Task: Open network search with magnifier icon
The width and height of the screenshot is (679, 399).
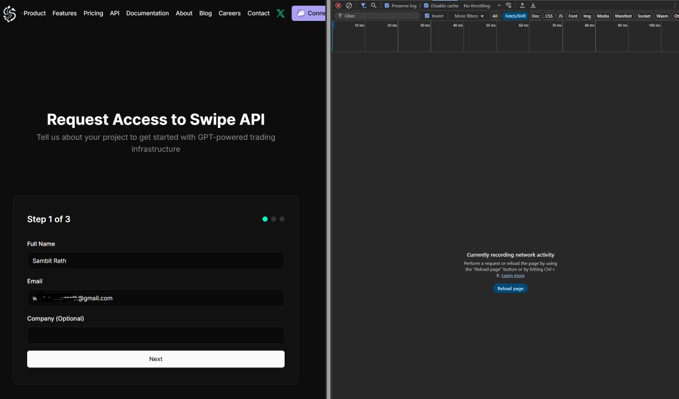Action: pyautogui.click(x=373, y=6)
